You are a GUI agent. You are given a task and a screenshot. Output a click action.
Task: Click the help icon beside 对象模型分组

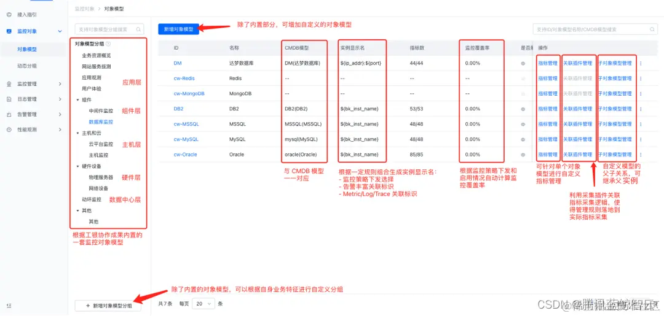108,44
